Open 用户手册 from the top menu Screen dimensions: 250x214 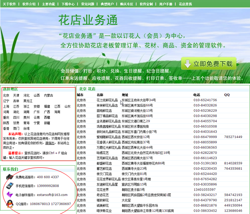166,4
